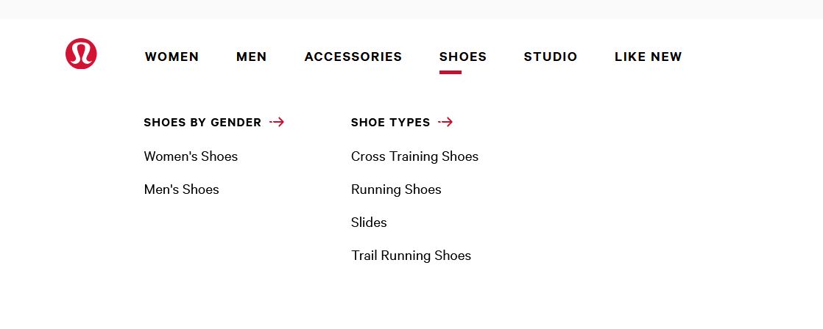Choose Cross Training Shoes
Screen dimensions: 823x329
click(414, 156)
